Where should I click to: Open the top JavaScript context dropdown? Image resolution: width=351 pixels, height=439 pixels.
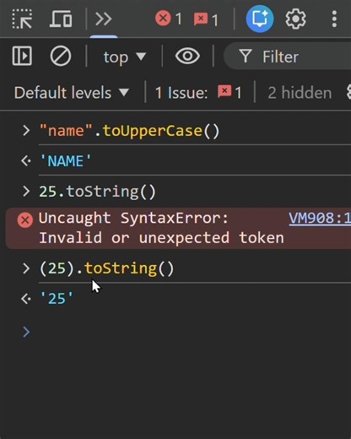click(x=125, y=57)
